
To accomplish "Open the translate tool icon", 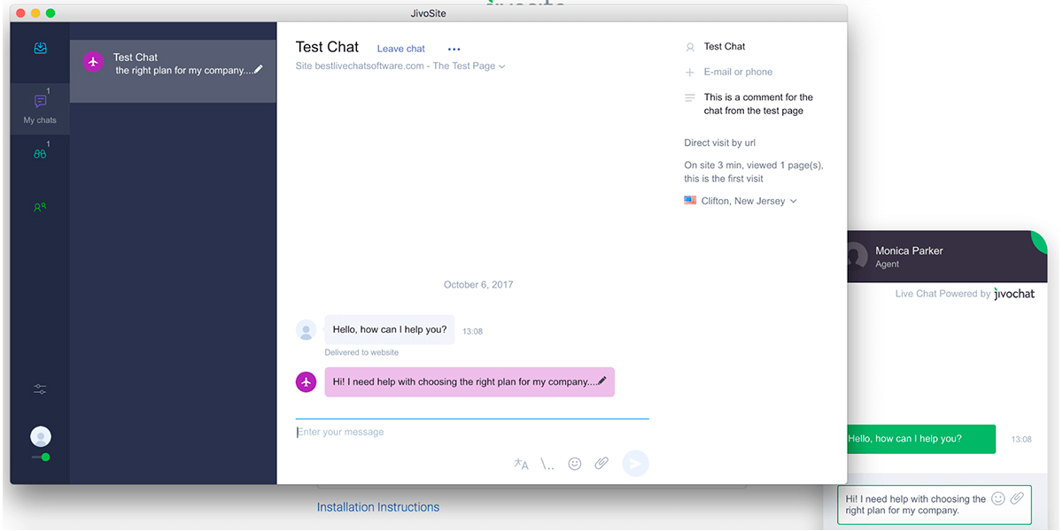I will tap(521, 464).
